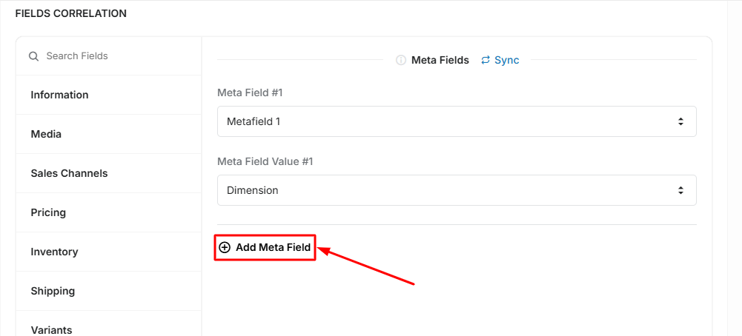
Task: Open the Meta Field Value #1 dropdown
Action: pos(457,190)
